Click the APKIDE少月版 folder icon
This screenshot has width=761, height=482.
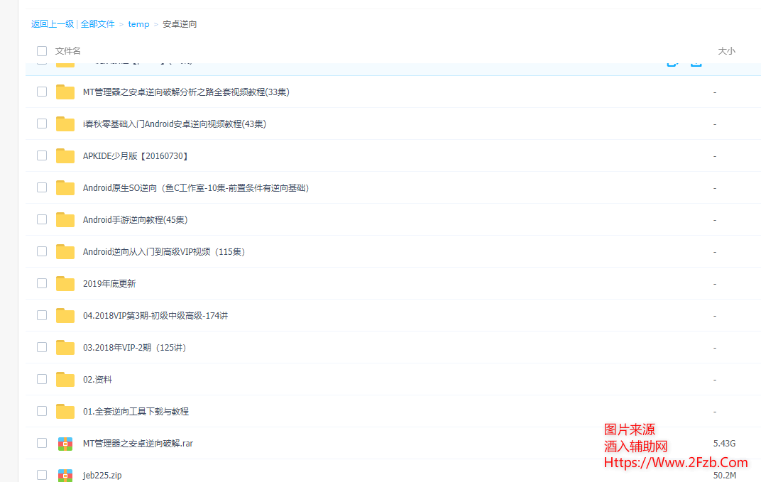click(65, 155)
